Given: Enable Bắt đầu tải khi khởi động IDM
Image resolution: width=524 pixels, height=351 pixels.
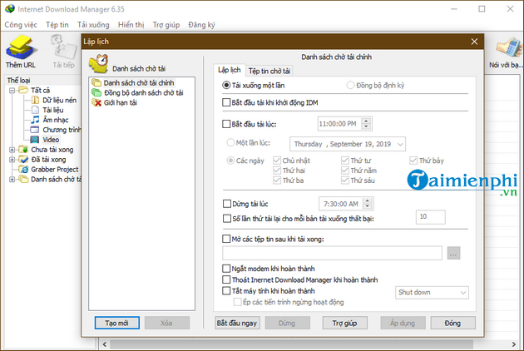Looking at the screenshot, I should click(226, 102).
